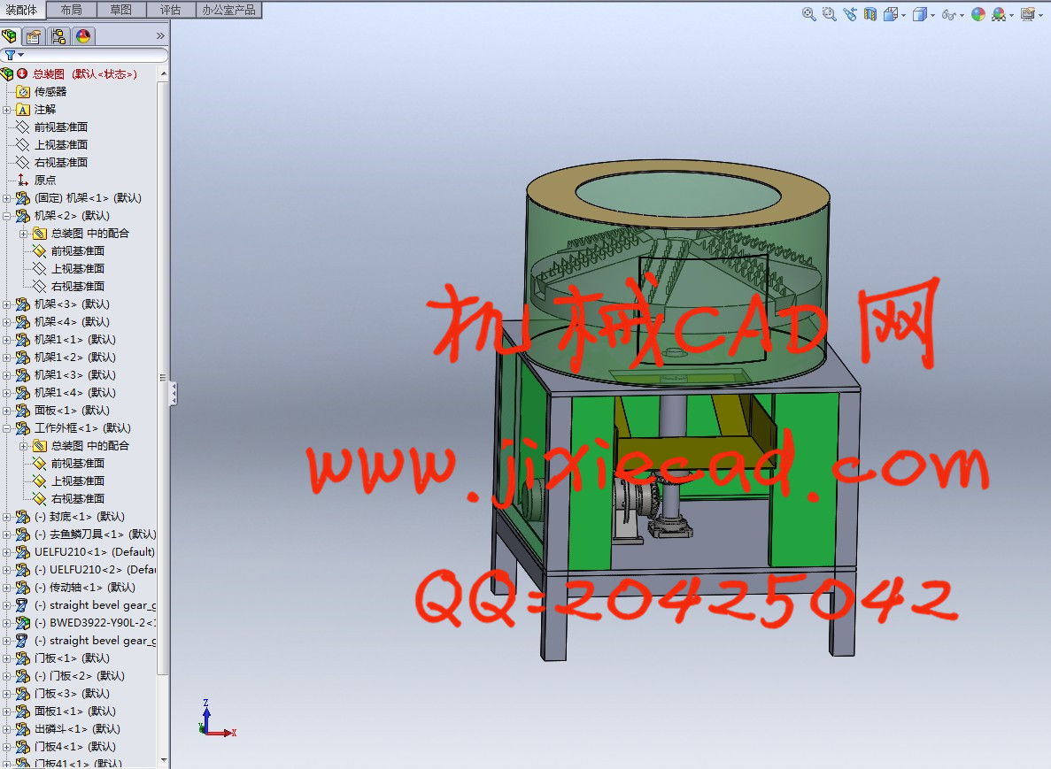Open the DisplayManager color ball tab
Screen dimensions: 1051x769
[x=83, y=36]
